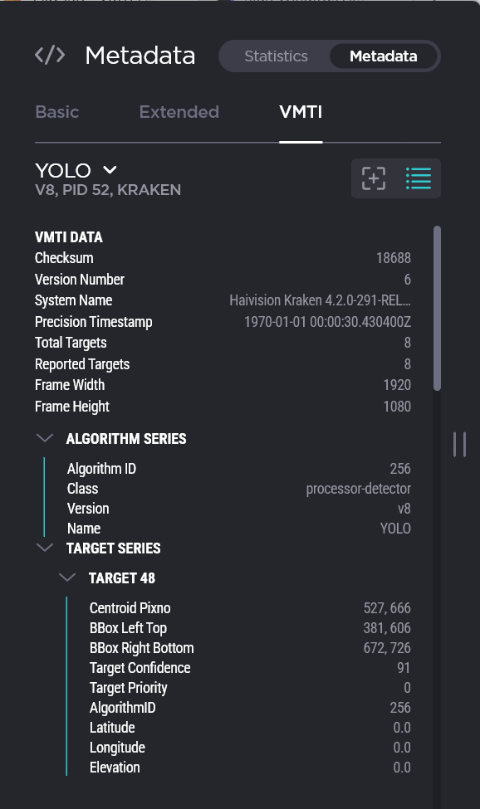480x809 pixels.
Task: Select the Target Confidence row
Action: click(x=250, y=668)
